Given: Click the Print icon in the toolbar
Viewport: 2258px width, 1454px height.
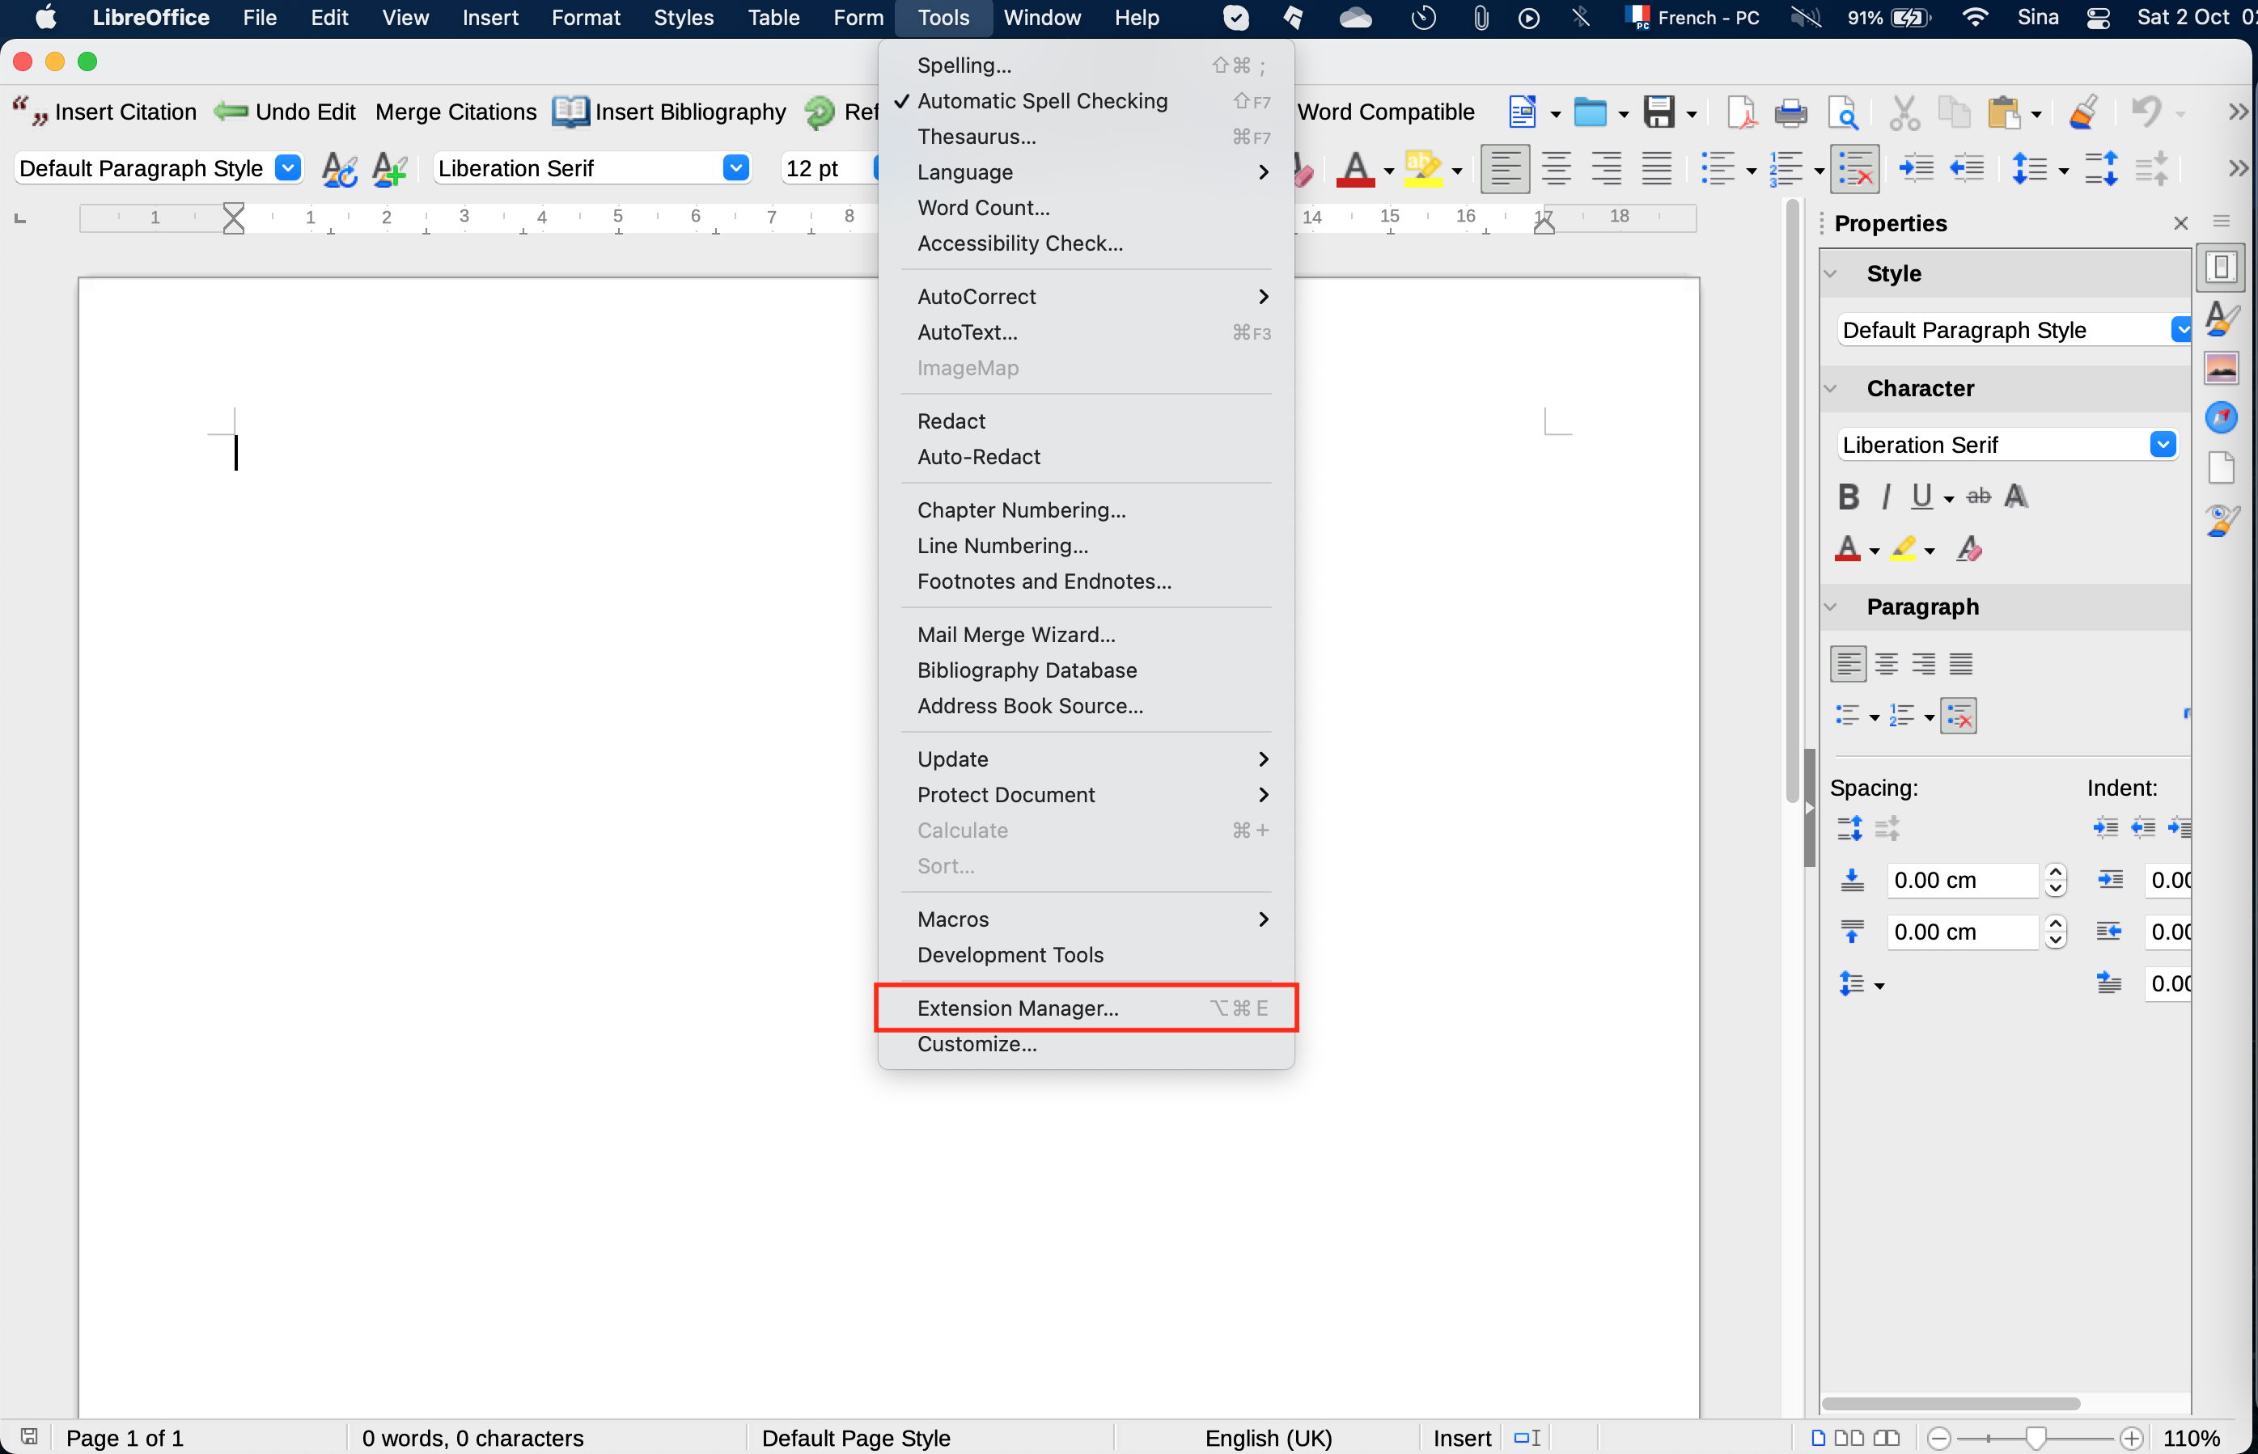Looking at the screenshot, I should coord(1790,113).
